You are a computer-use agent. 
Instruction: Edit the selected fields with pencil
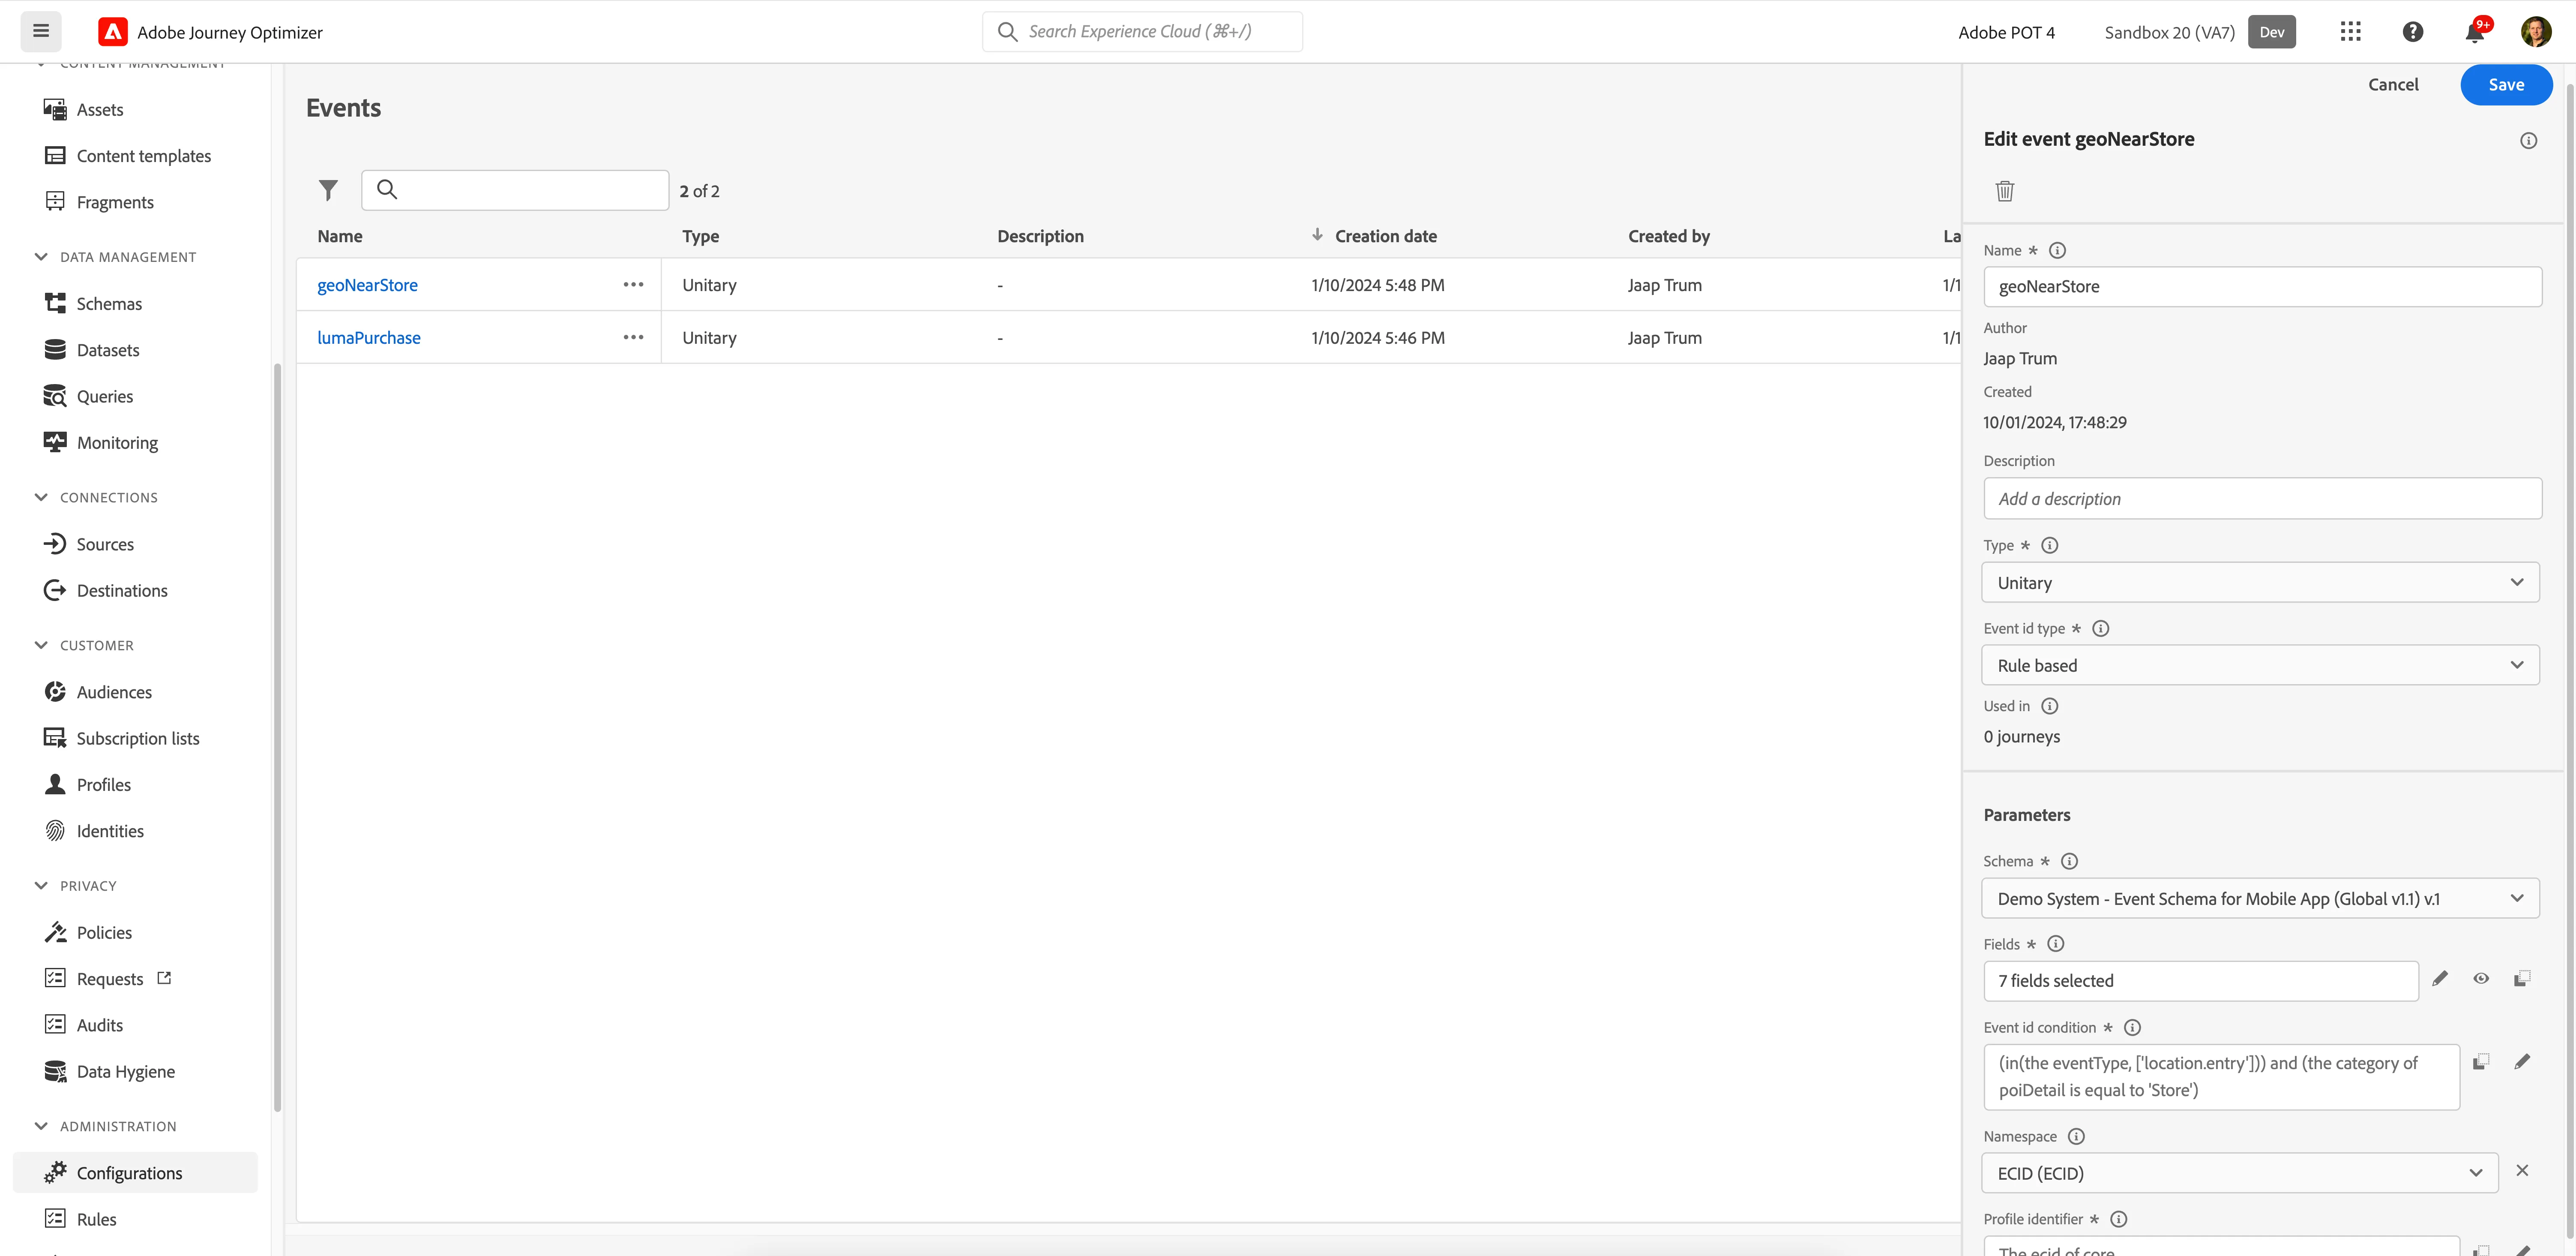pyautogui.click(x=2440, y=979)
